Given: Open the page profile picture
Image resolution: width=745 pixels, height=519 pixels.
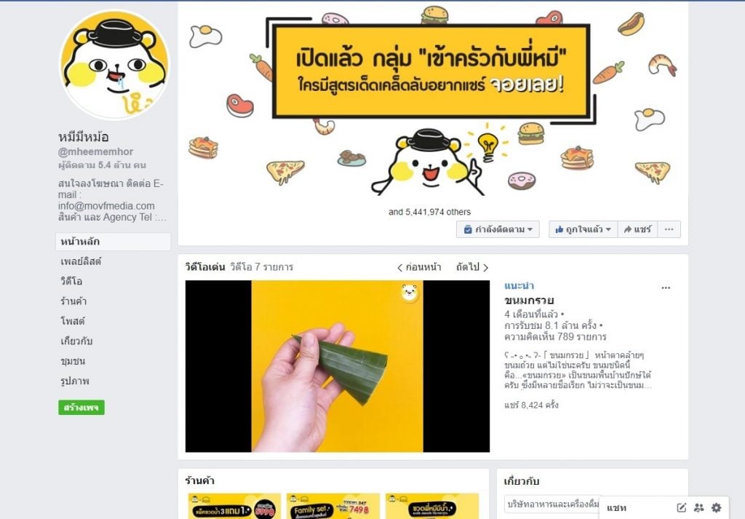Looking at the screenshot, I should [114, 65].
